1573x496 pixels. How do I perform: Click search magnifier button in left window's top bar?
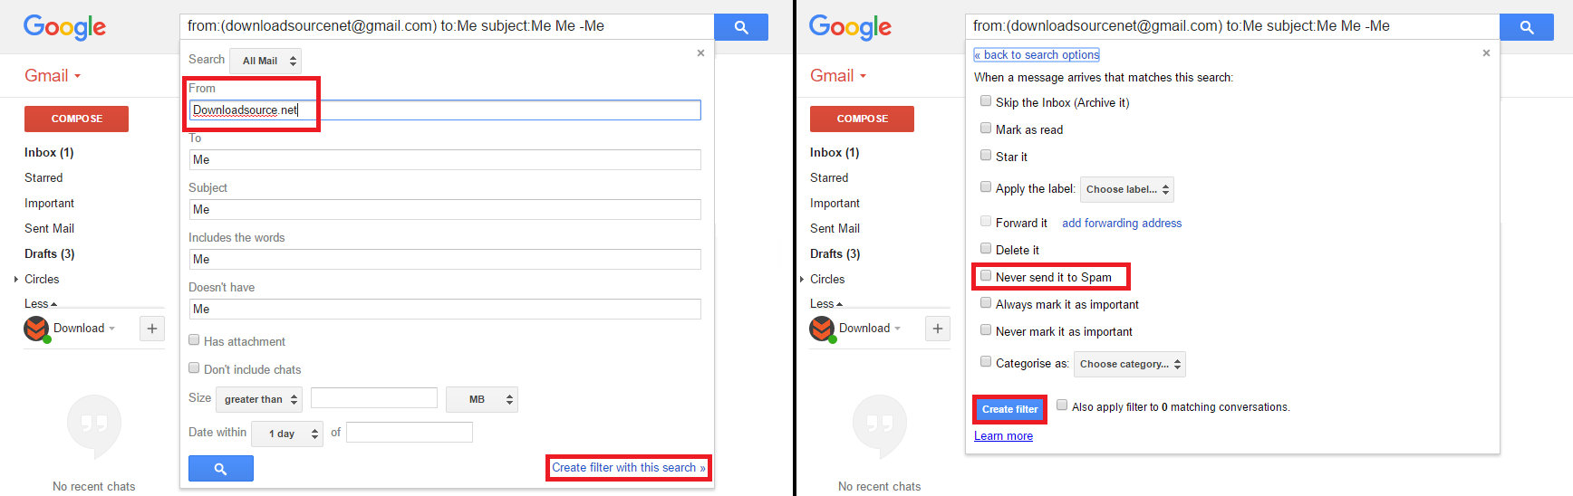740,27
